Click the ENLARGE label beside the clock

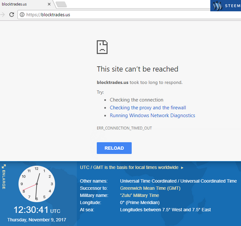[x=4, y=179]
